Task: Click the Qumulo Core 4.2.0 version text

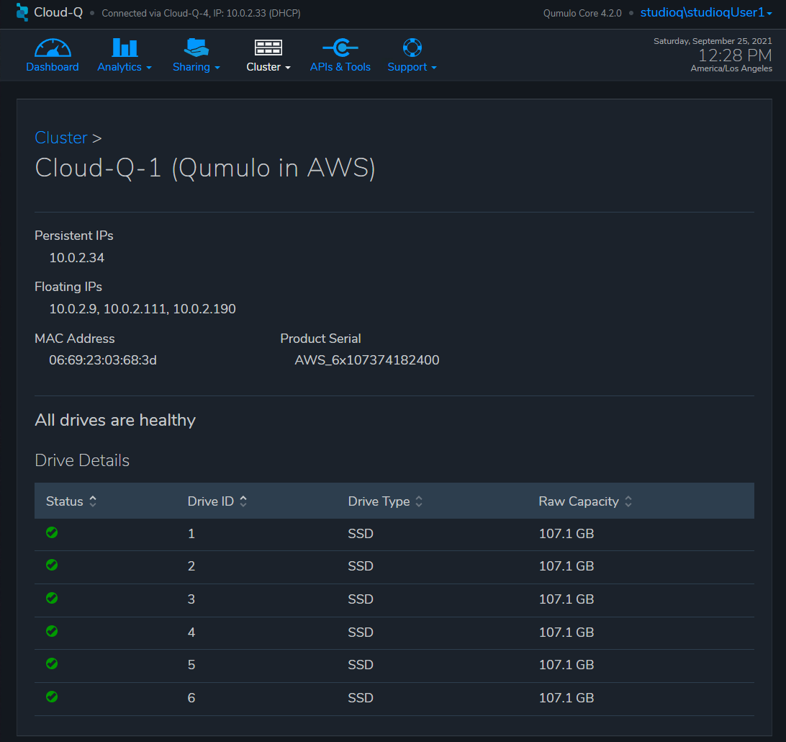Action: [582, 13]
